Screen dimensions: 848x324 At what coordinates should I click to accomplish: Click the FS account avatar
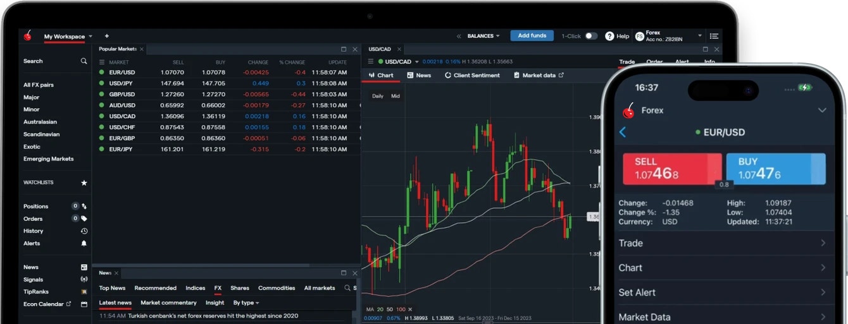[x=639, y=36]
